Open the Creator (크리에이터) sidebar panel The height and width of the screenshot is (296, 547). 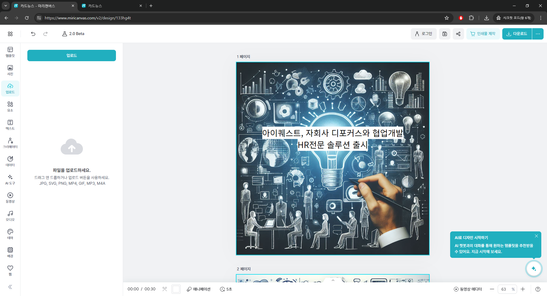[10, 143]
